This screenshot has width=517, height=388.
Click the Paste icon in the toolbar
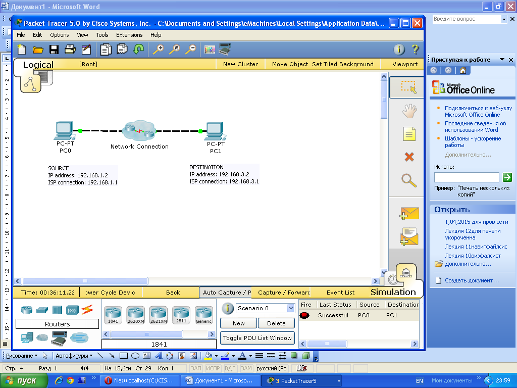point(122,49)
